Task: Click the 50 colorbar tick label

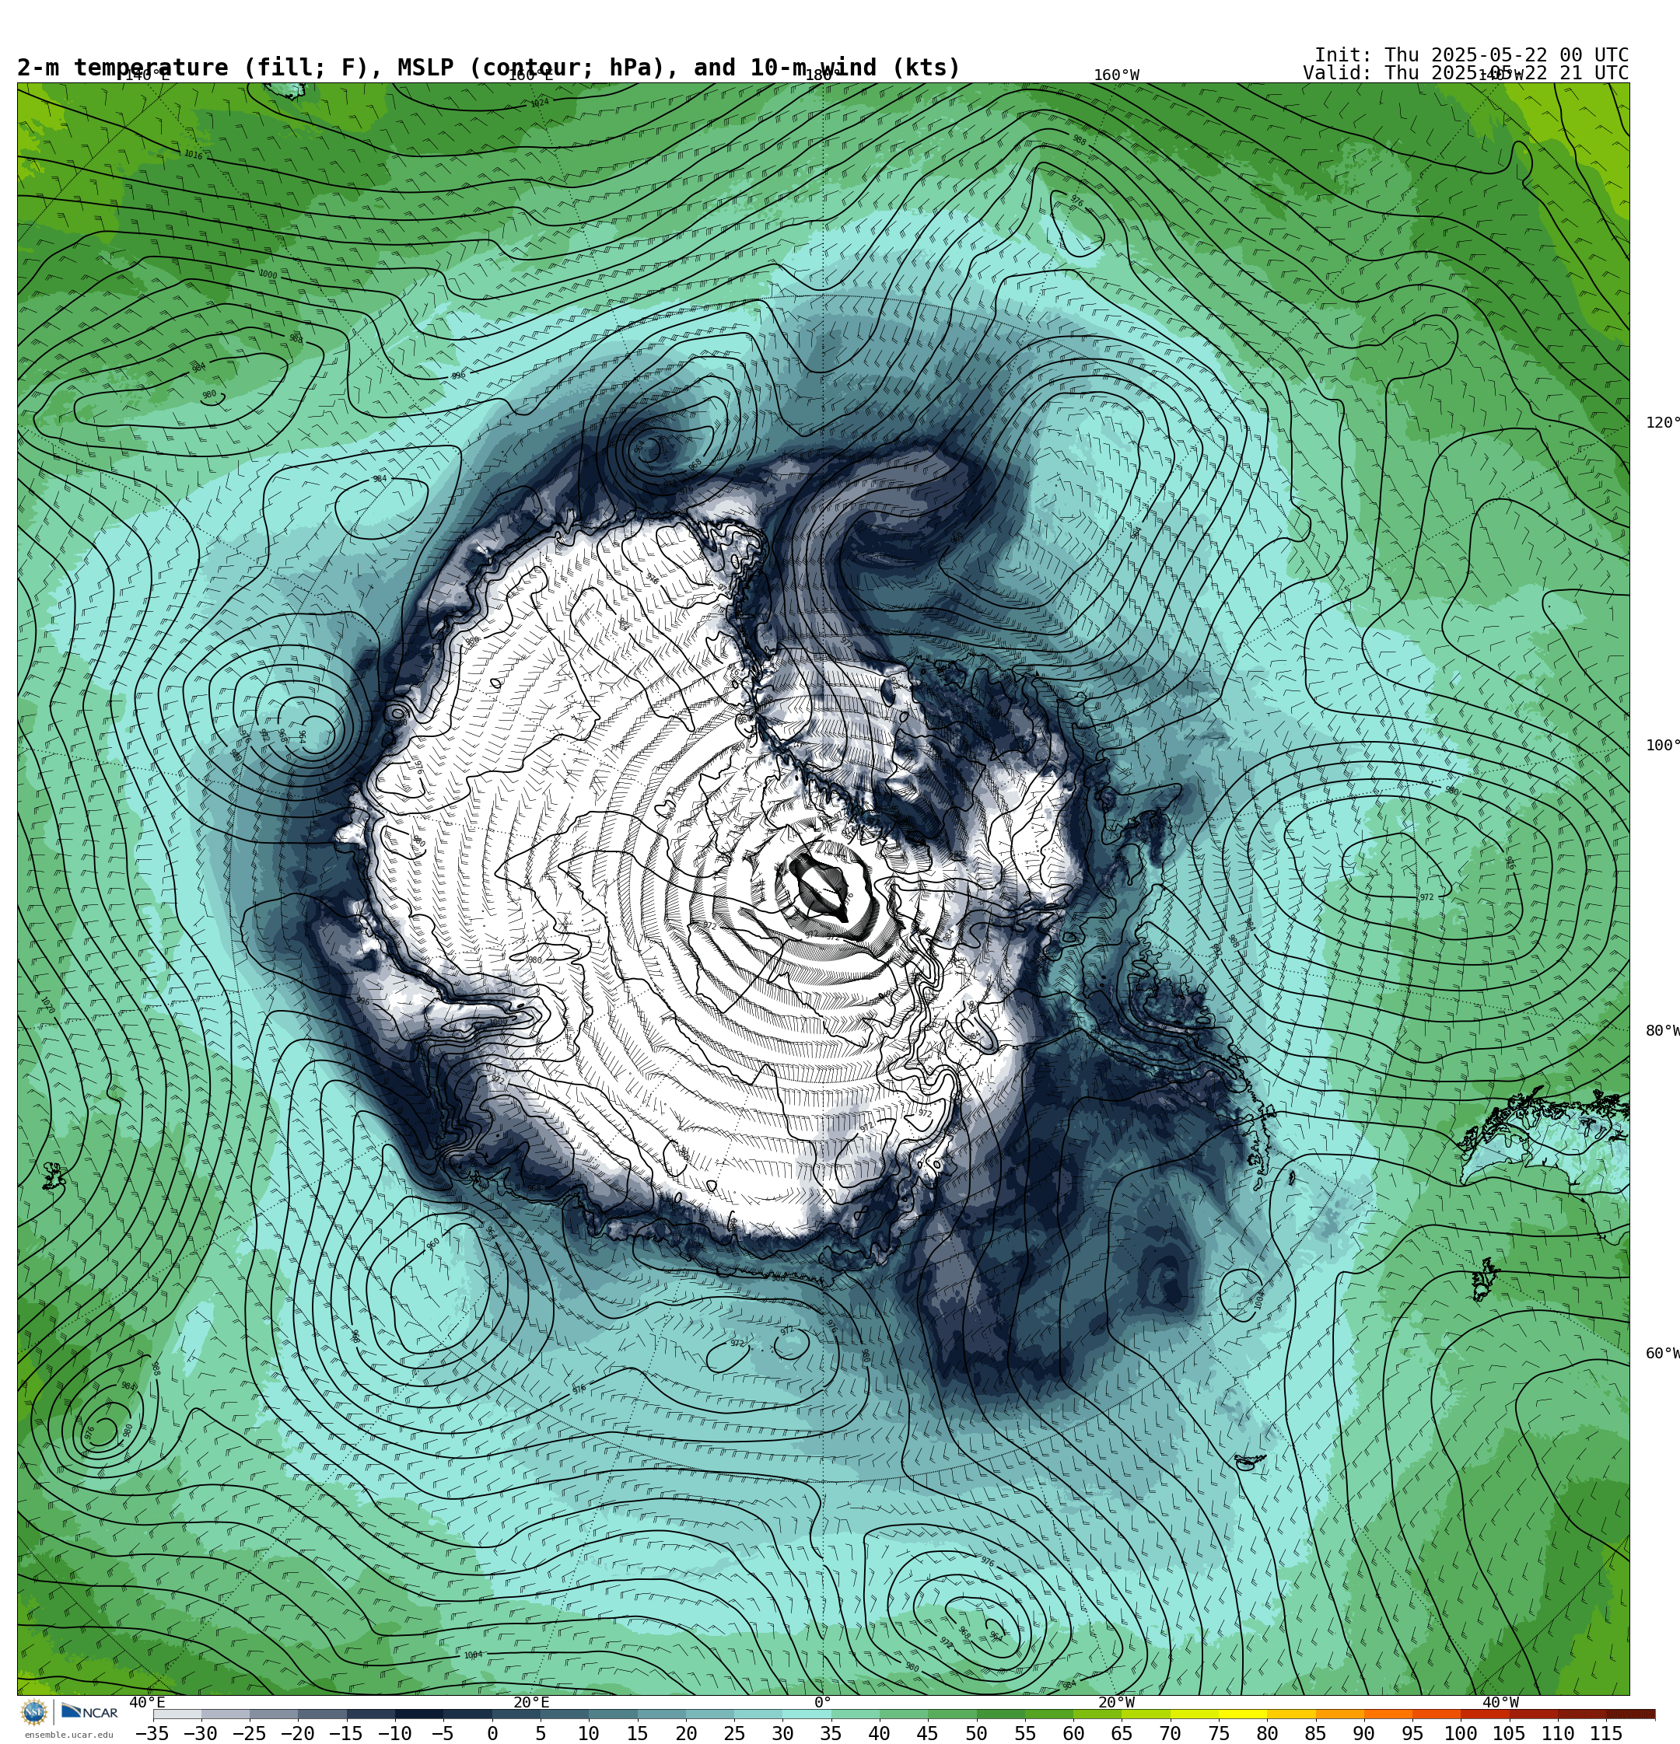Action: 976,1733
